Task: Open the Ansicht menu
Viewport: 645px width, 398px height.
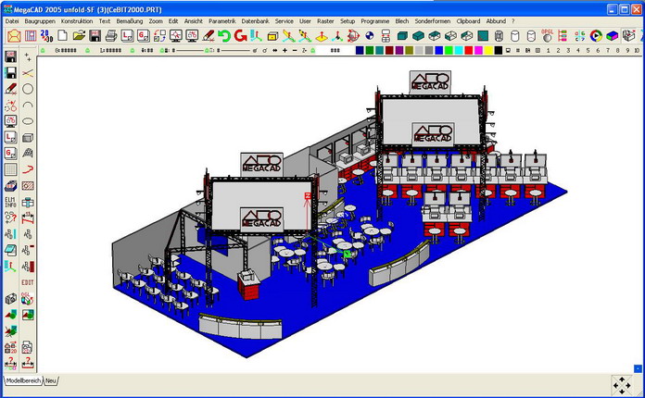Action: (194, 21)
